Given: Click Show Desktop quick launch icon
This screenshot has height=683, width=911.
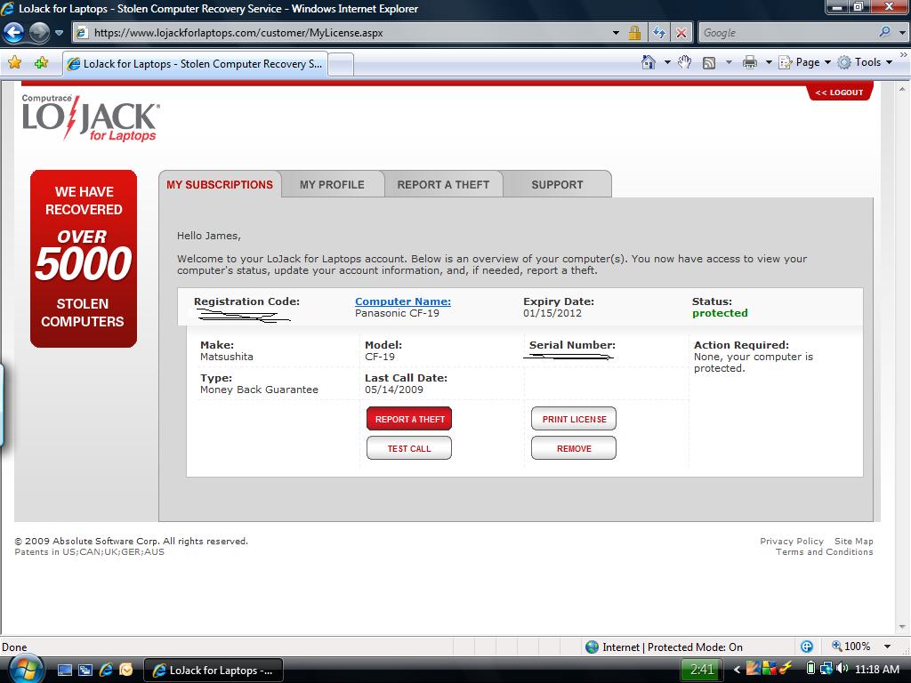Looking at the screenshot, I should point(64,671).
